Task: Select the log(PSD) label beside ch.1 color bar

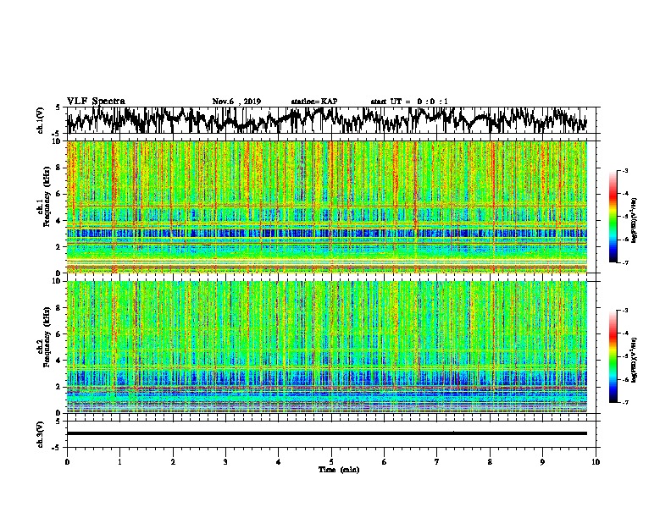Action: click(635, 221)
